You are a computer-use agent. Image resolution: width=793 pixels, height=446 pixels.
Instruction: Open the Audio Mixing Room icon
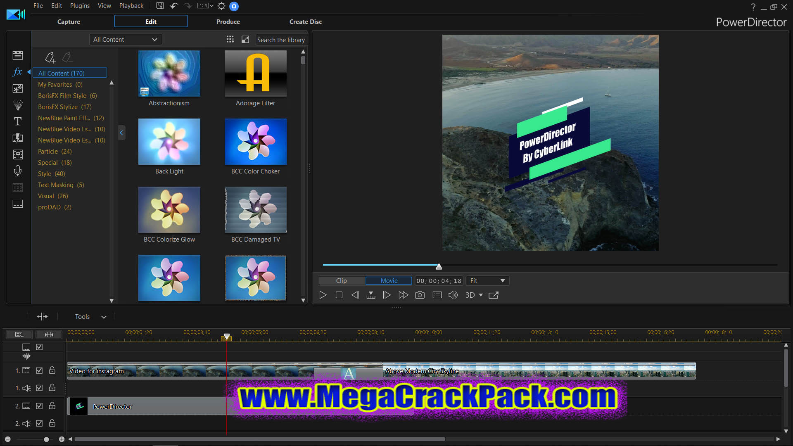point(18,154)
